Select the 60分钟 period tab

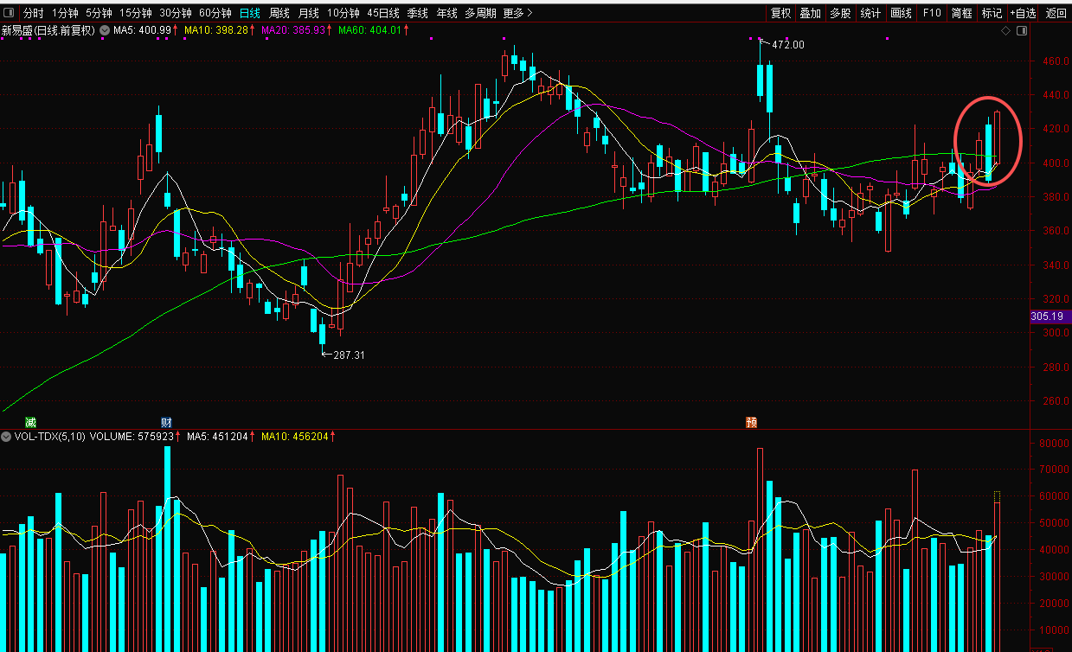tap(215, 13)
